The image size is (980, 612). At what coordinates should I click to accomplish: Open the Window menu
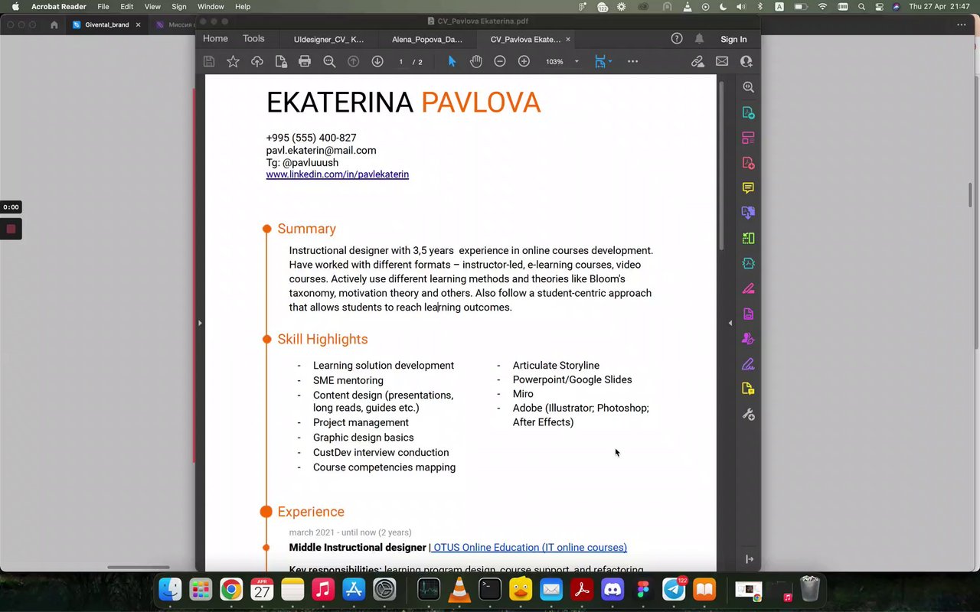tap(211, 6)
